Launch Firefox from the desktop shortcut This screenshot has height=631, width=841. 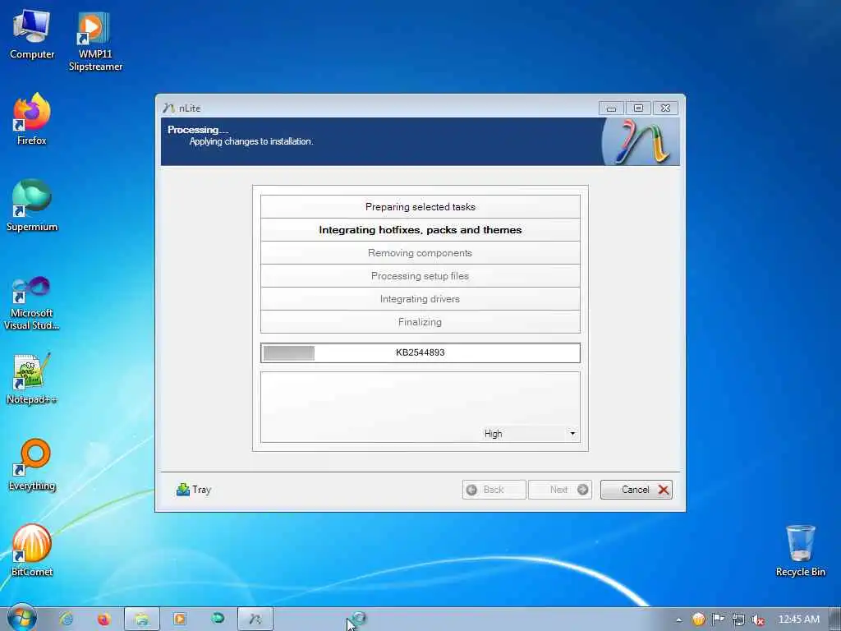(x=32, y=119)
